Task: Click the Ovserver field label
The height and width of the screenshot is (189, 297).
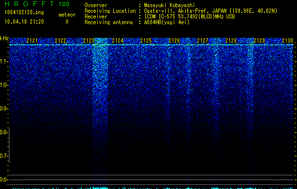Action: coord(96,5)
